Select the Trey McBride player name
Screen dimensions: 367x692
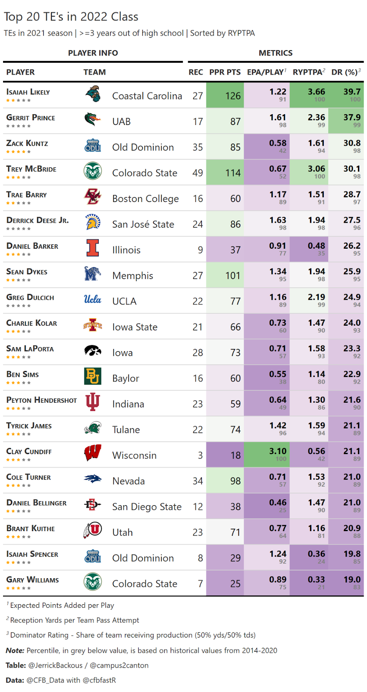tap(31, 169)
